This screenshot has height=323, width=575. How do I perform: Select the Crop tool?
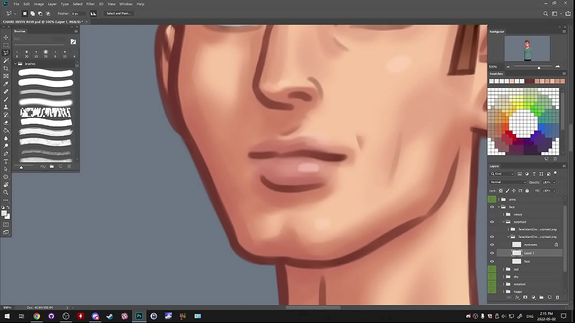(6, 68)
